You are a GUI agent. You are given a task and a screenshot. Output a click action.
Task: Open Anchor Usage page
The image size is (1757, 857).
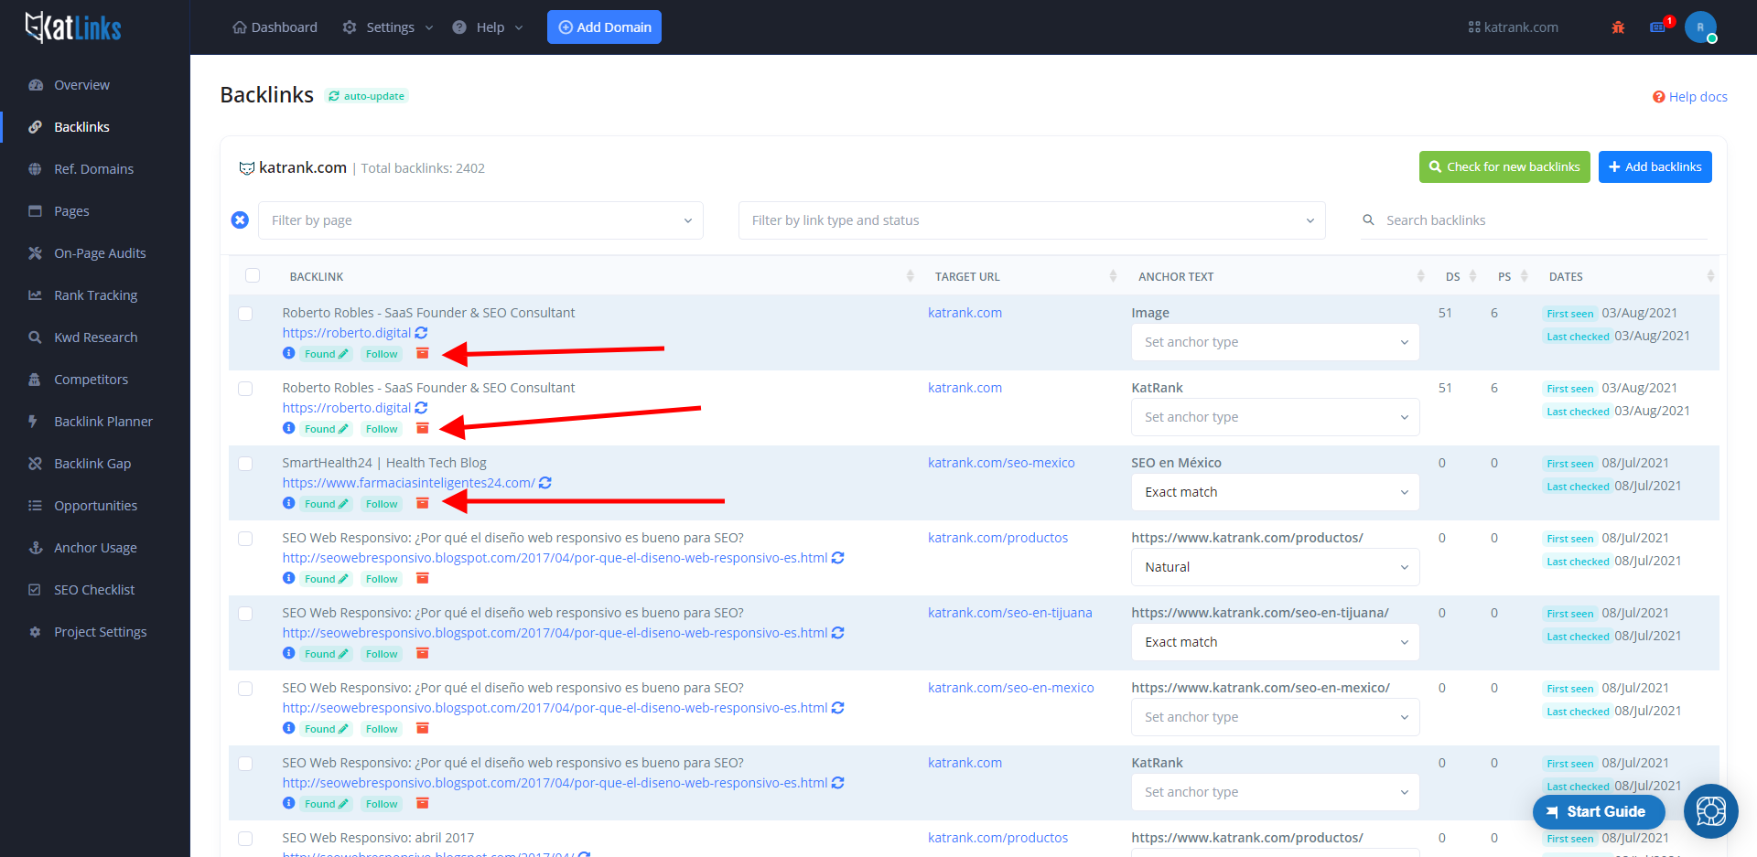coord(95,548)
